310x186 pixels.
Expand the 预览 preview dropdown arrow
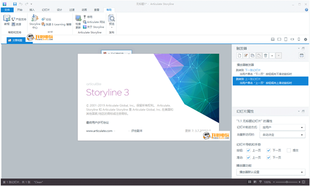click(112, 27)
